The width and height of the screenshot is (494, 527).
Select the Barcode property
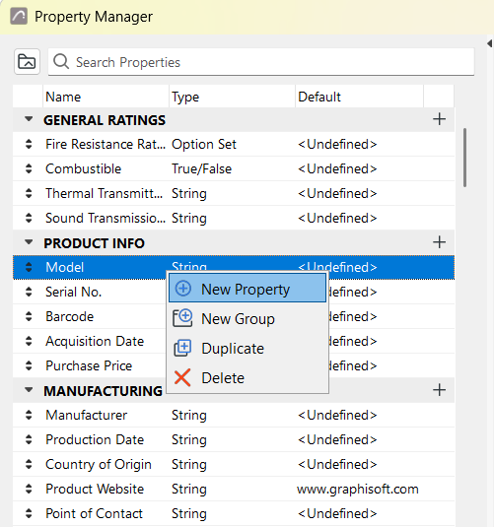(x=70, y=316)
